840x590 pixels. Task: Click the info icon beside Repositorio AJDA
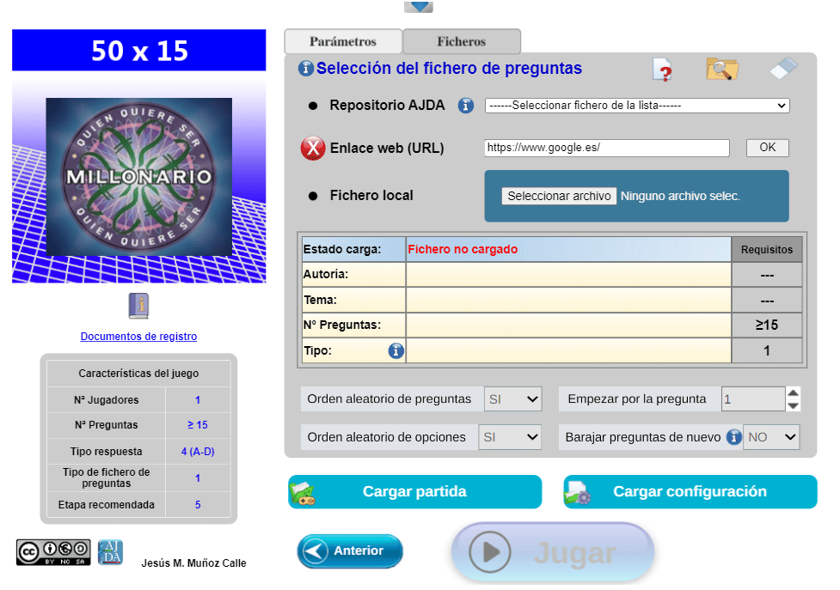coord(466,106)
